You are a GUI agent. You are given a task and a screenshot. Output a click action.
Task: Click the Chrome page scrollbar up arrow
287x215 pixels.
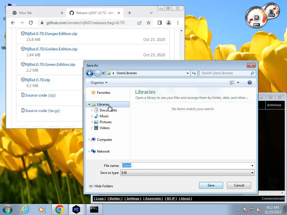tap(181, 31)
